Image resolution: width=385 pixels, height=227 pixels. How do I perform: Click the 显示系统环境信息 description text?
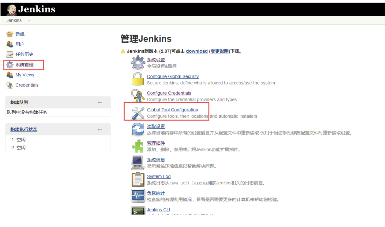point(182,166)
